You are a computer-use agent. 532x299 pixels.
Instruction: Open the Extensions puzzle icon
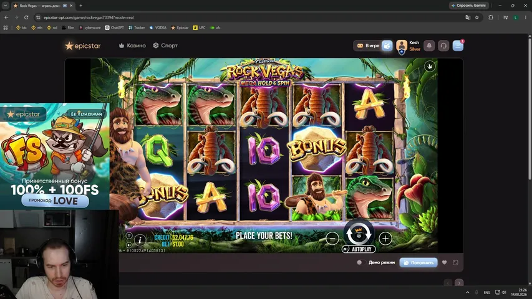491,17
